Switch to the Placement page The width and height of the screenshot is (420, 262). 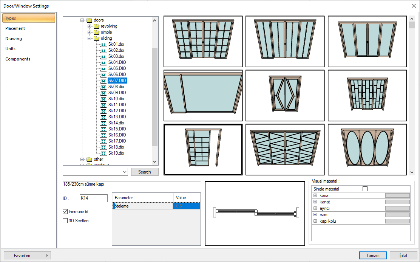tap(15, 28)
